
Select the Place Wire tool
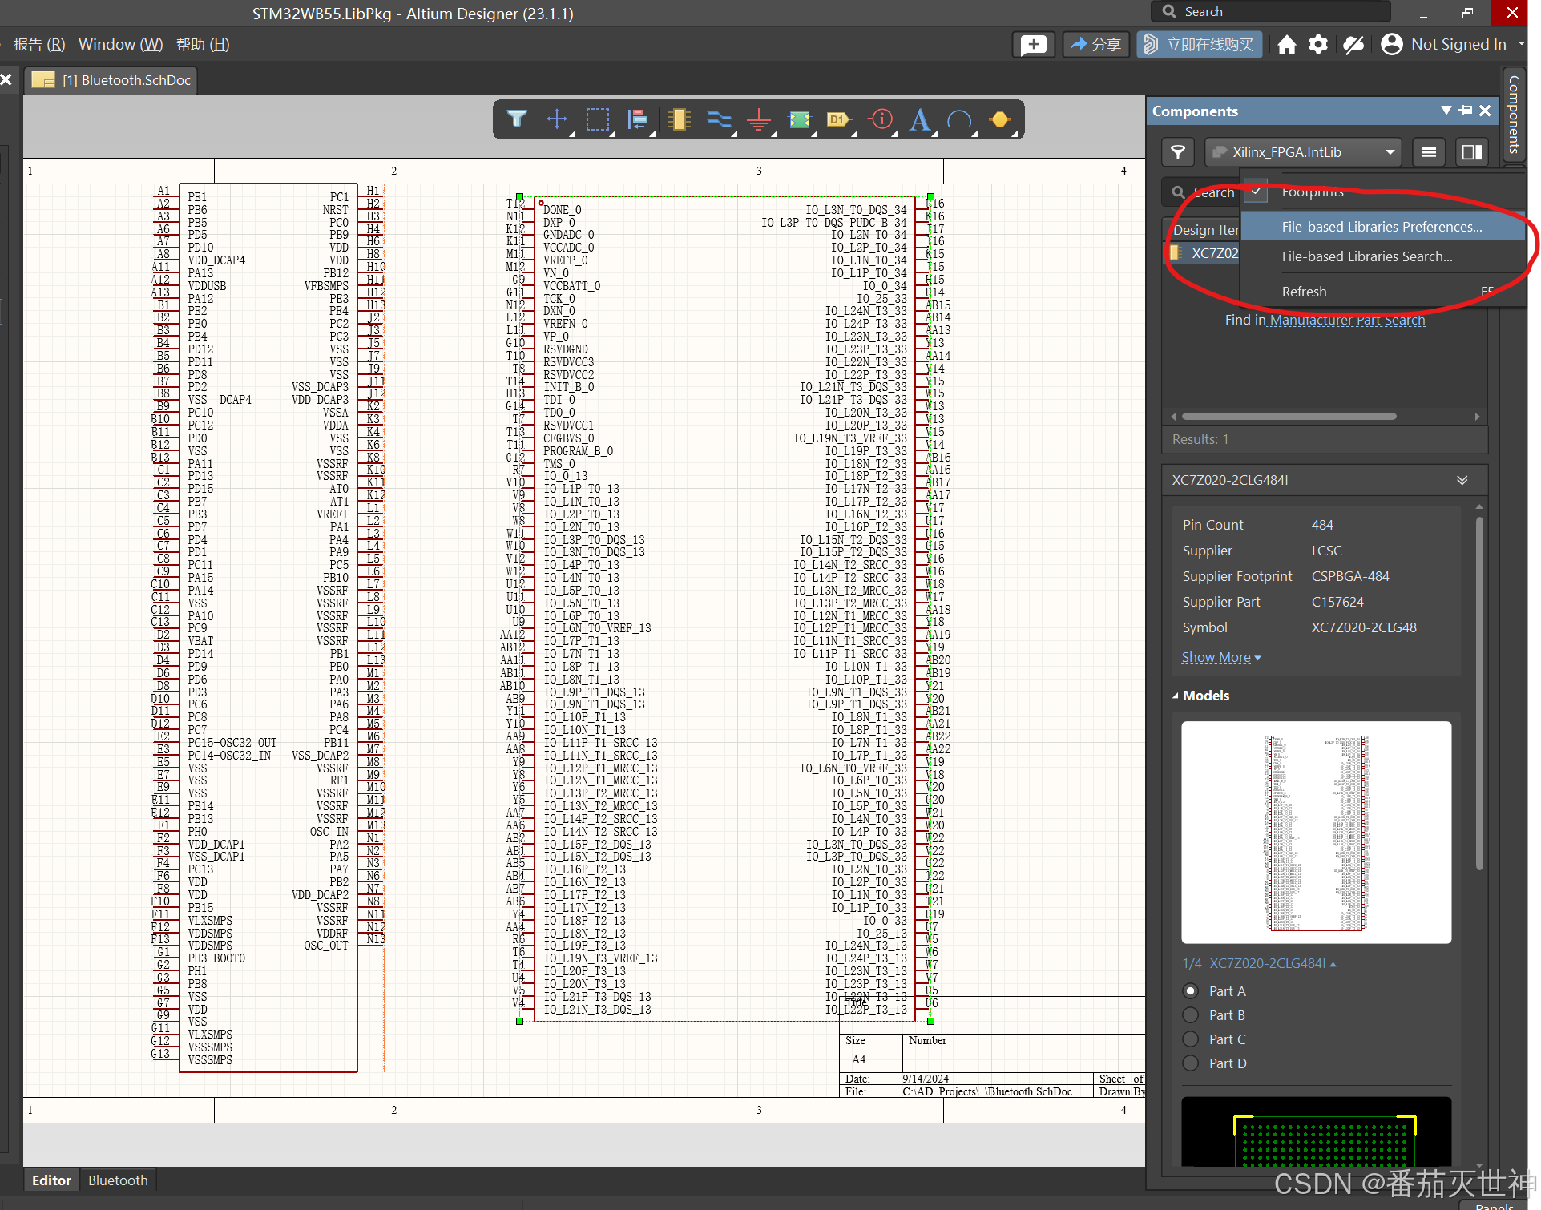click(719, 119)
